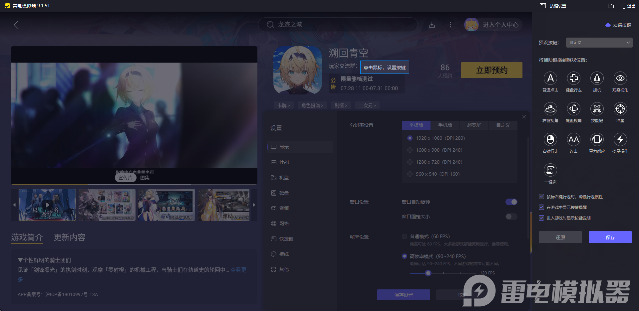Toggle 鼠标右键行走时，降低行走惯性 checkbox
This screenshot has width=639, height=311.
[x=541, y=197]
